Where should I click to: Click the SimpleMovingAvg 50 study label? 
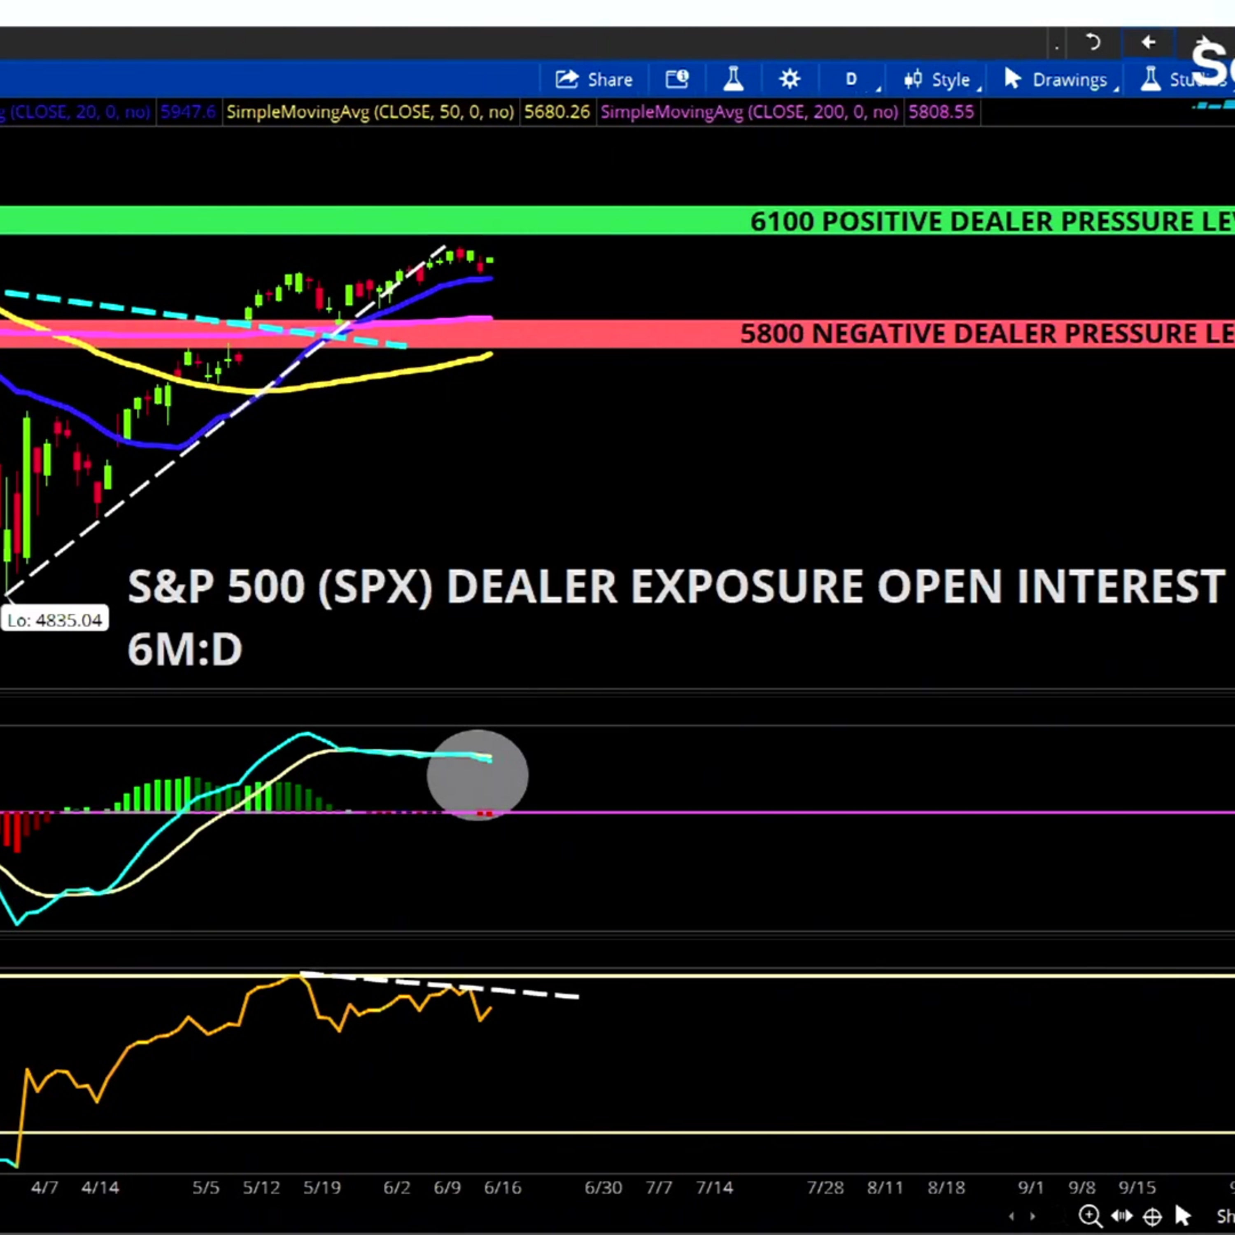tap(370, 112)
